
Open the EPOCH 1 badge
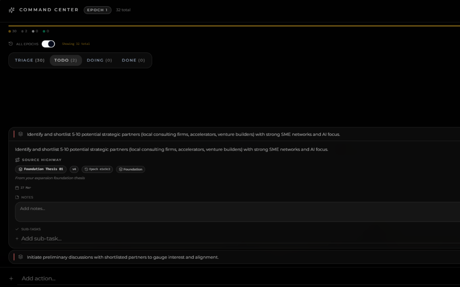[97, 10]
